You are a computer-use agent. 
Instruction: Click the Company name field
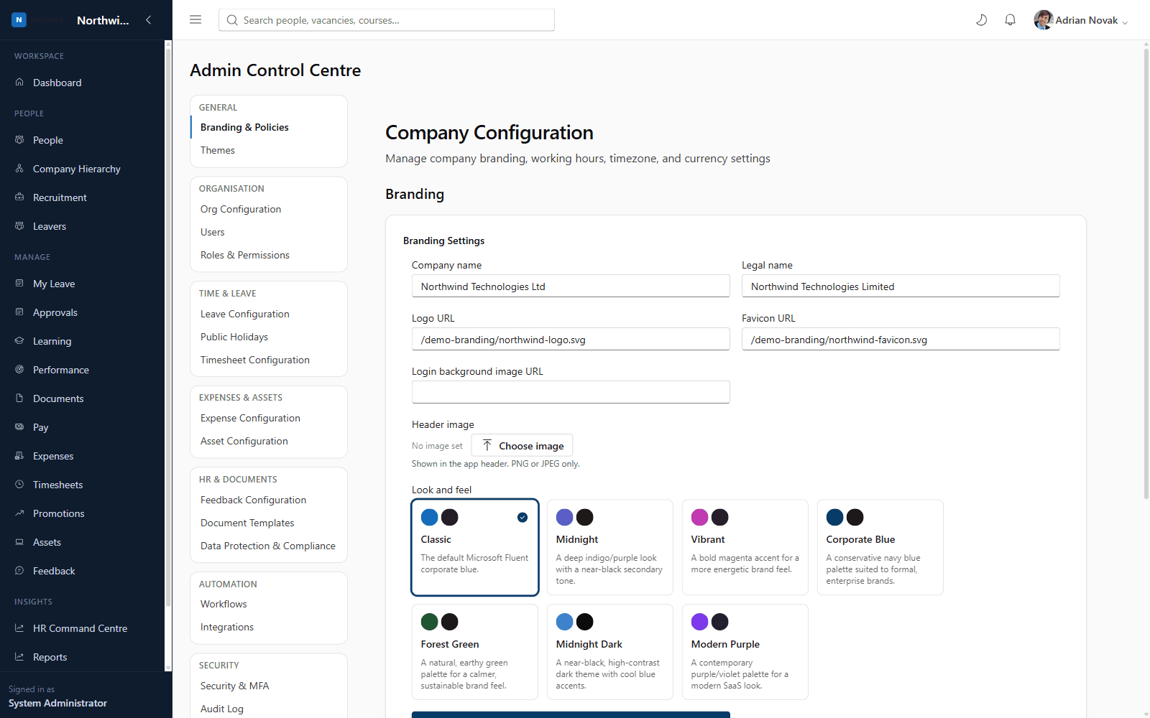point(571,286)
